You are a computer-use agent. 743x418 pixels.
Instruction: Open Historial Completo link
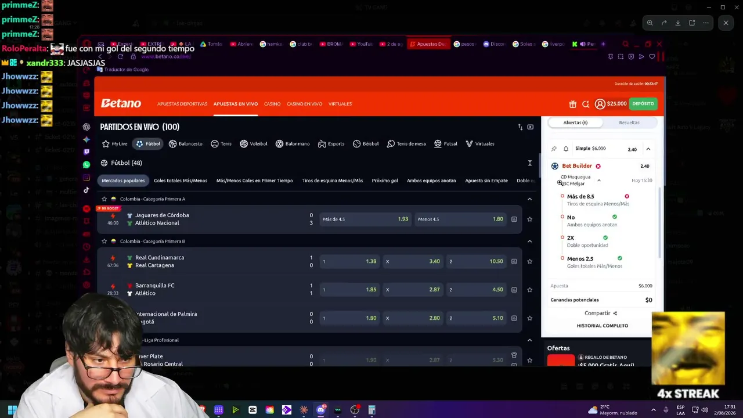pyautogui.click(x=603, y=326)
